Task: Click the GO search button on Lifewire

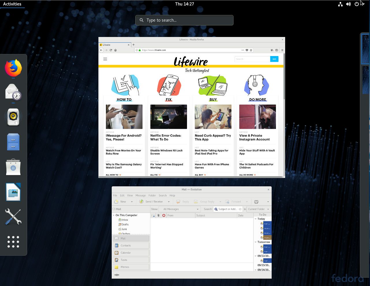Action: coord(274,59)
